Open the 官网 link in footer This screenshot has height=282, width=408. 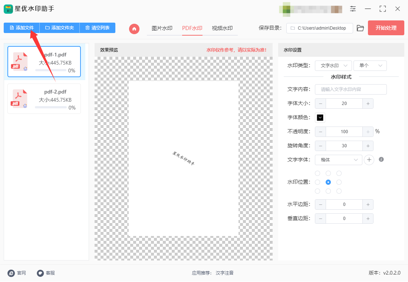pyautogui.click(x=22, y=273)
